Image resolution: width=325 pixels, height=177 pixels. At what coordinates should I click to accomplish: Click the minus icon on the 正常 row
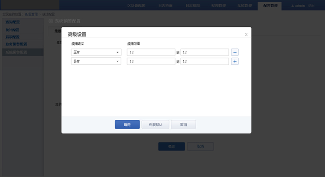click(x=234, y=52)
